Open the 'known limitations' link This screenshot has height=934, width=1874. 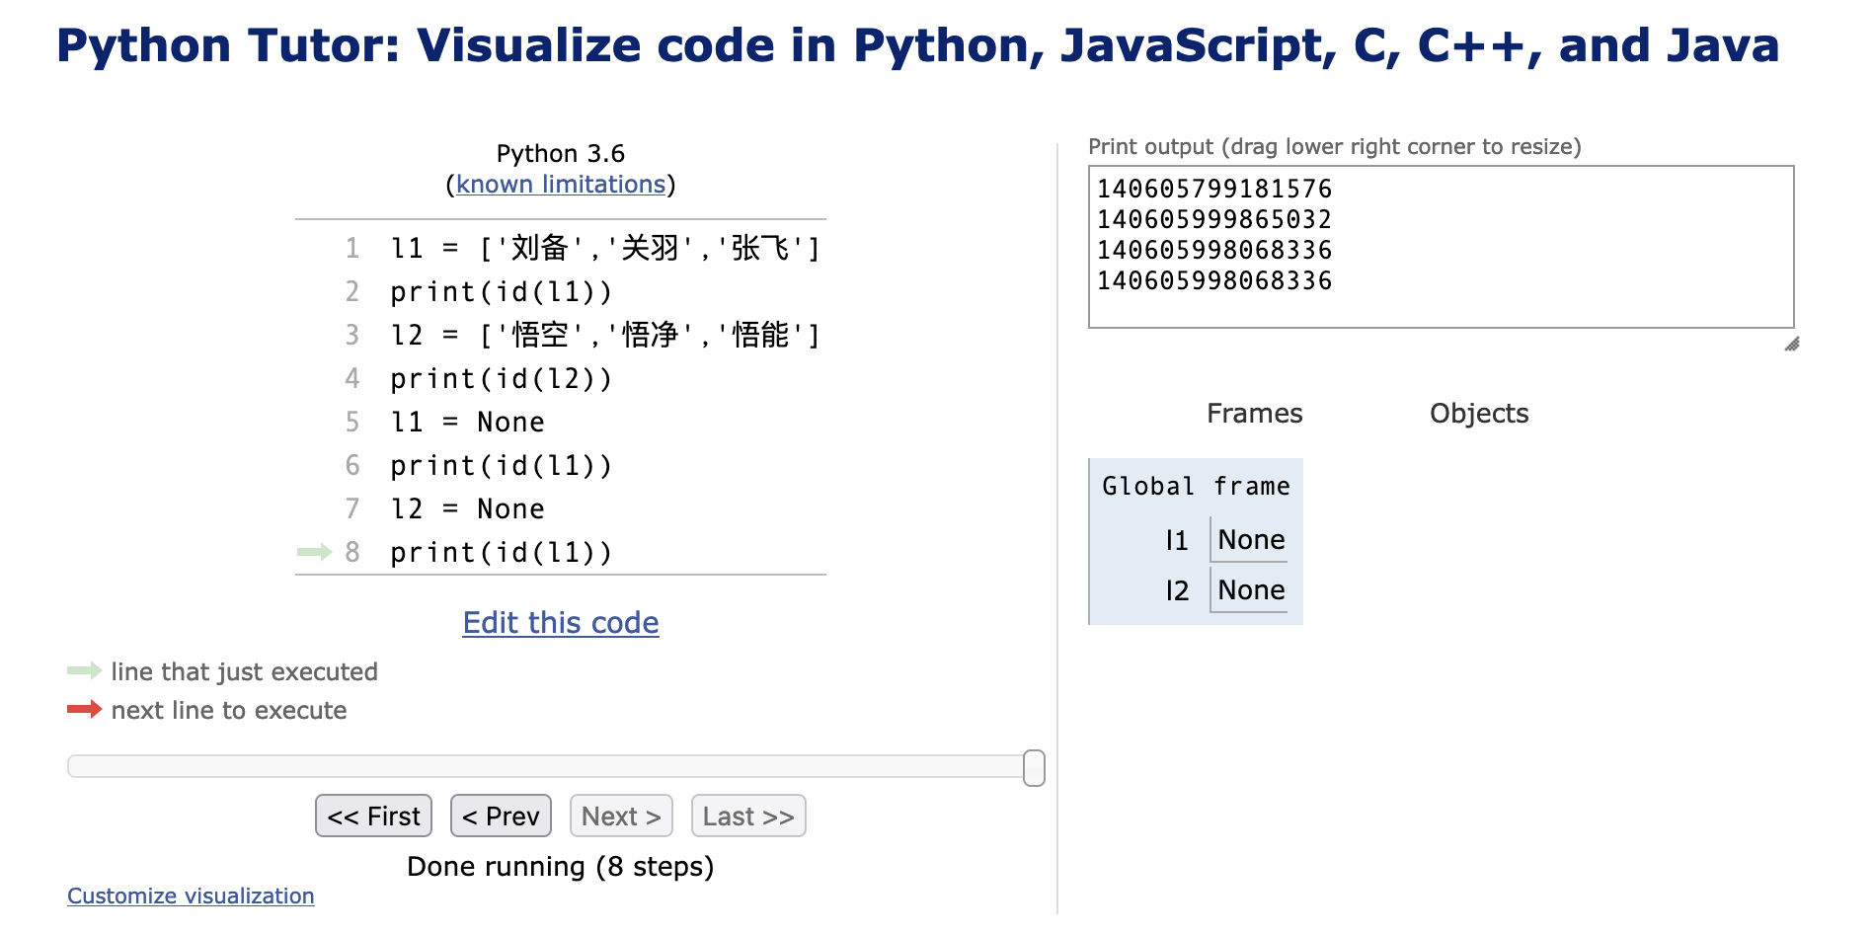pos(561,185)
